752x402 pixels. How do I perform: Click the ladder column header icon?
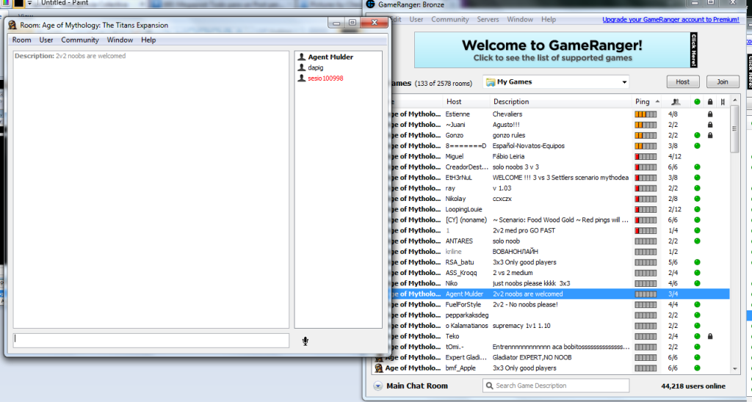tap(723, 101)
